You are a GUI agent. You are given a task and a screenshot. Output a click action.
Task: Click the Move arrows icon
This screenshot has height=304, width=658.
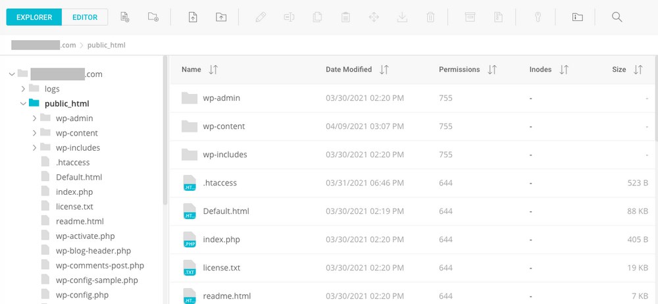374,17
